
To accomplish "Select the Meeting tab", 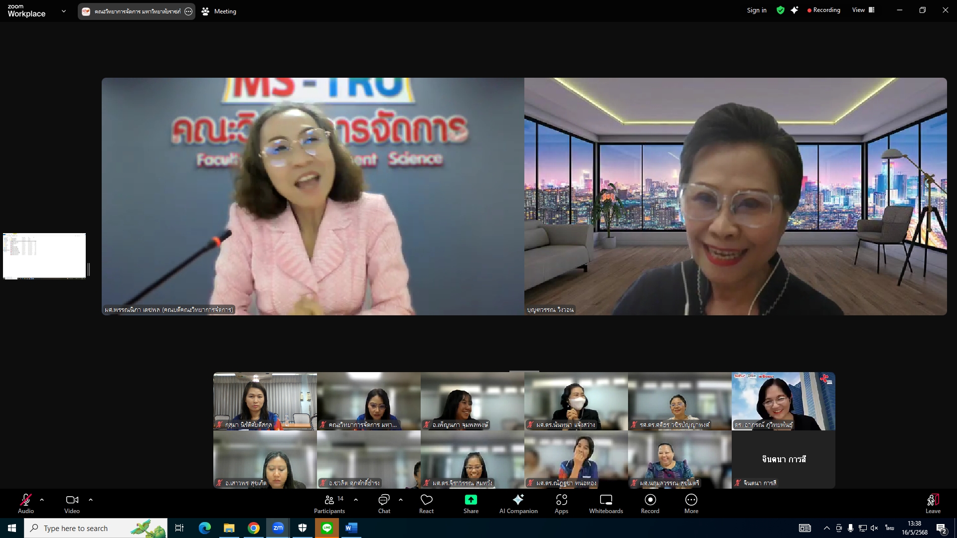I will pyautogui.click(x=219, y=11).
